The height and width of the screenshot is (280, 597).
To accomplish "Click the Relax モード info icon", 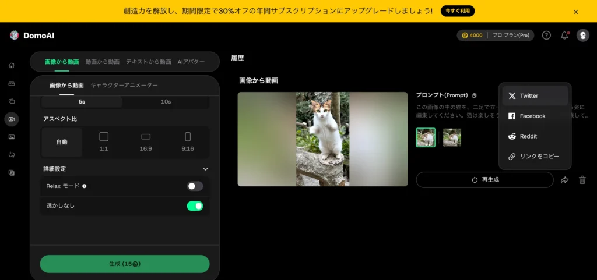I will click(x=84, y=186).
